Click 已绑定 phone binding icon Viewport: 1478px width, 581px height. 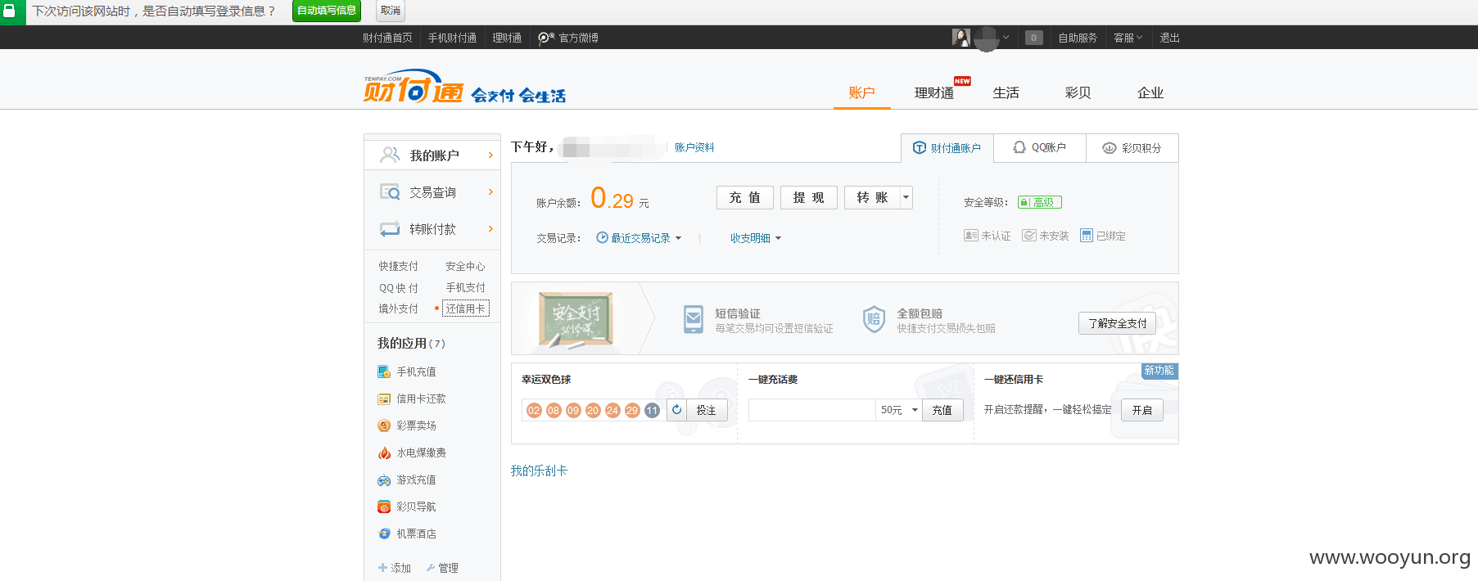pyautogui.click(x=1087, y=236)
